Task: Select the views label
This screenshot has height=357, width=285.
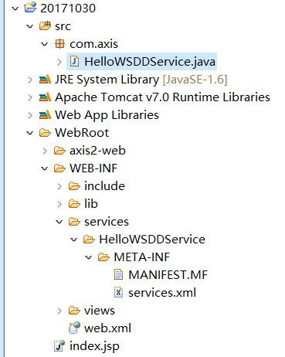Action: pos(100,311)
